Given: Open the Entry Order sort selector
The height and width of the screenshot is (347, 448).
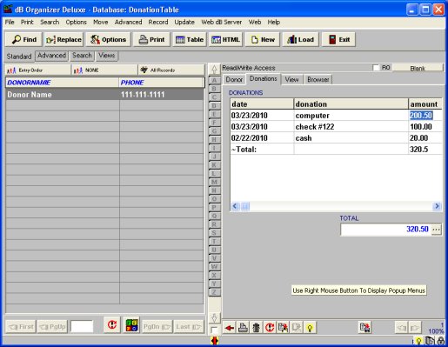Looking at the screenshot, I should pyautogui.click(x=38, y=70).
